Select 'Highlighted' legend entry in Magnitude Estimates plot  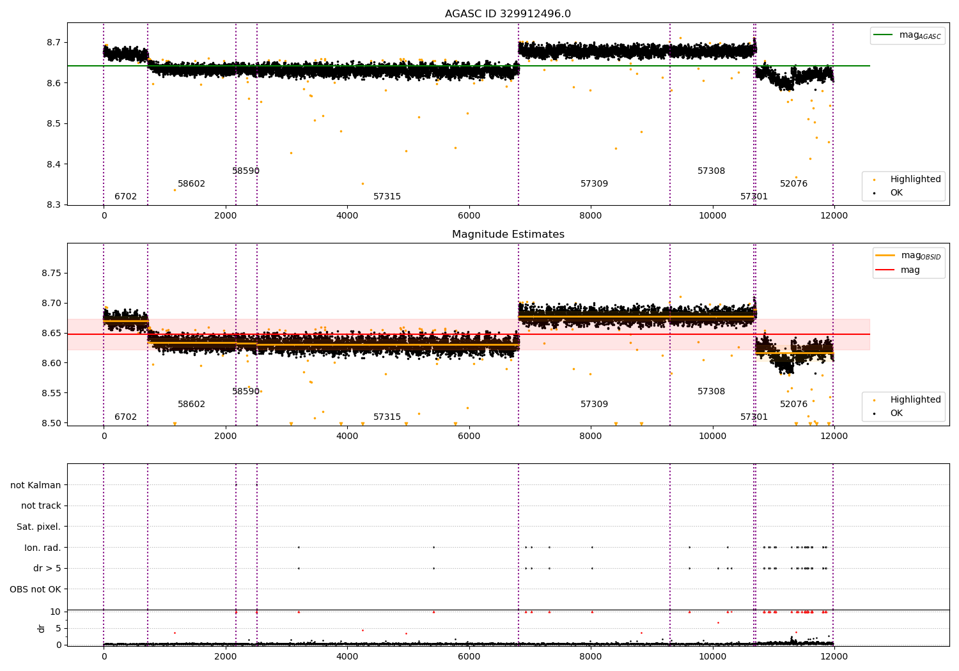click(916, 399)
